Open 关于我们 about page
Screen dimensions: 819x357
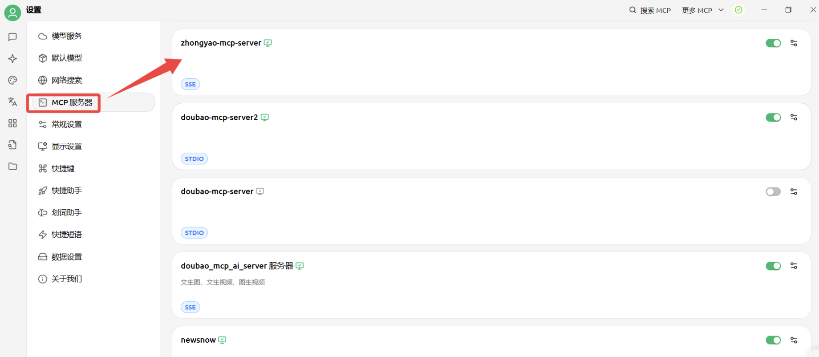pos(66,279)
